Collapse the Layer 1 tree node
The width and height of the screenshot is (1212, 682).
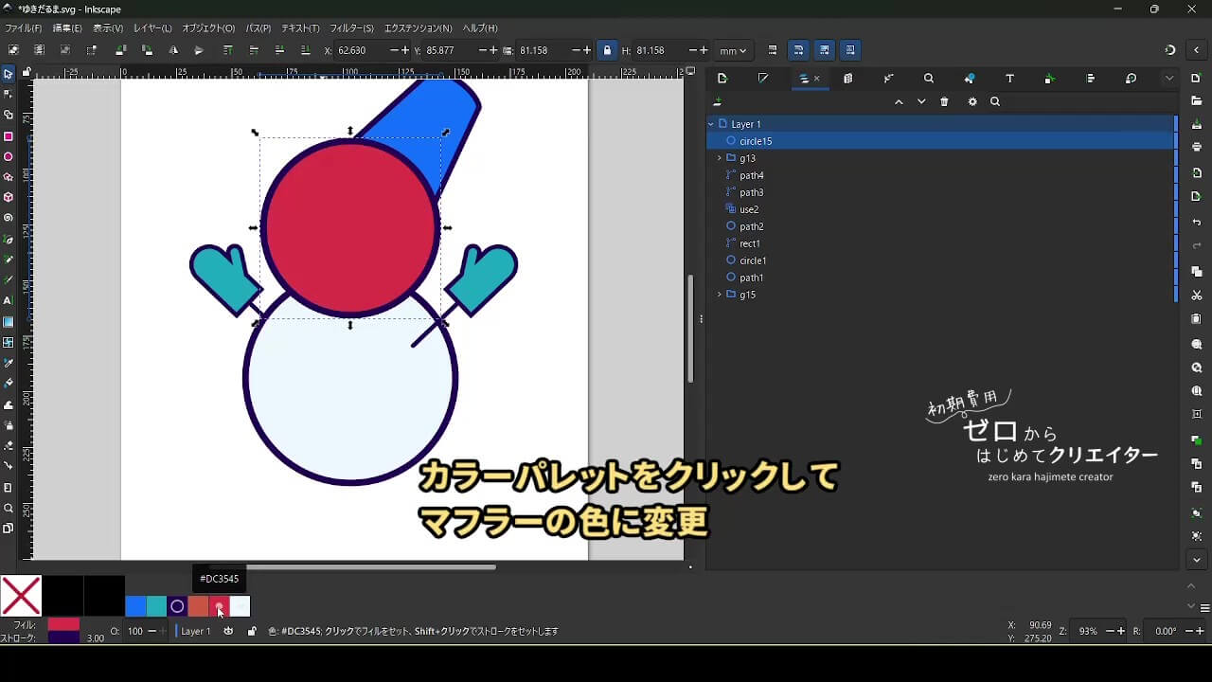(x=711, y=124)
